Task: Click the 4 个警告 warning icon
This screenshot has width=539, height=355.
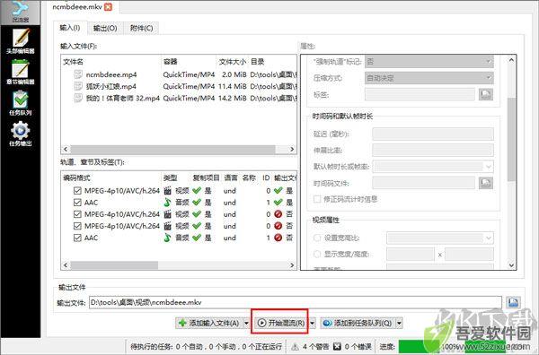Action: click(295, 347)
